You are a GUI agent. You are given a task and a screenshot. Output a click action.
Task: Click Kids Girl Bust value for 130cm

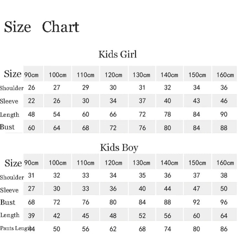tap(142, 128)
